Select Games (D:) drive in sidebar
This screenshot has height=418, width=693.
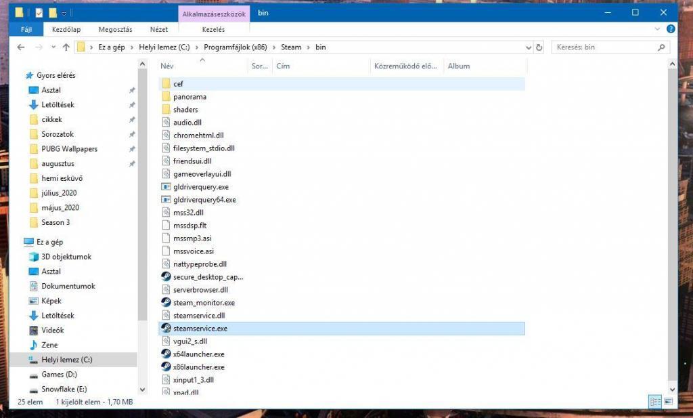click(x=59, y=375)
